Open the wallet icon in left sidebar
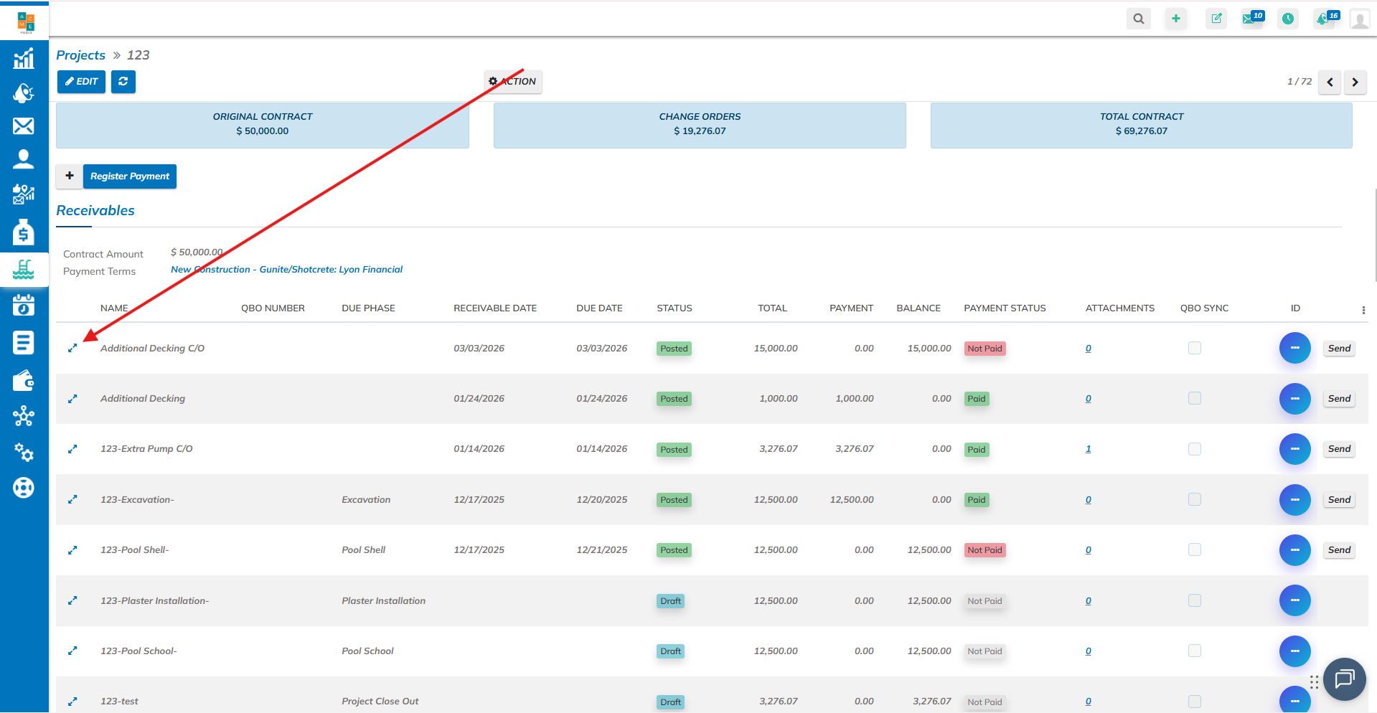The image size is (1377, 713). pyautogui.click(x=24, y=380)
